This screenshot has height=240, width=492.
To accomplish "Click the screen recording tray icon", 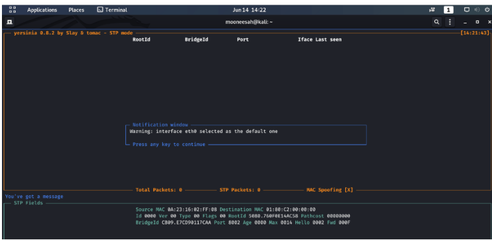I will (432, 10).
